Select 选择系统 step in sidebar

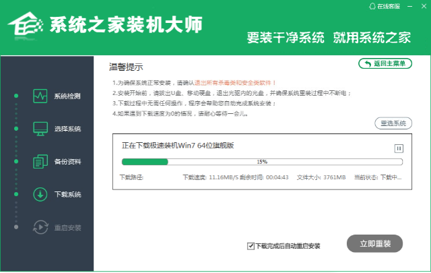pos(67,129)
